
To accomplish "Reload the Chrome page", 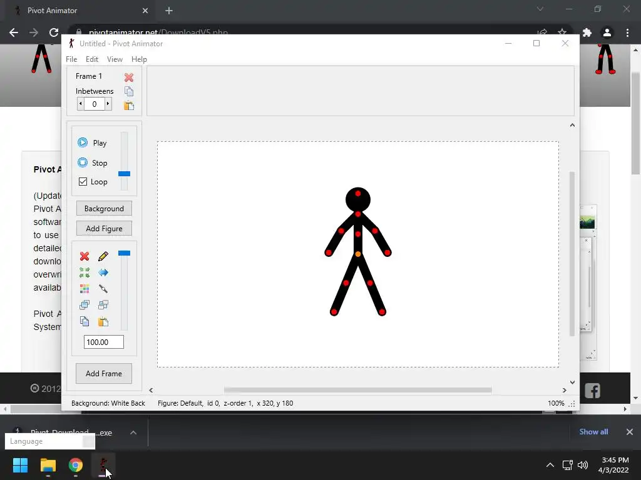I will point(54,32).
